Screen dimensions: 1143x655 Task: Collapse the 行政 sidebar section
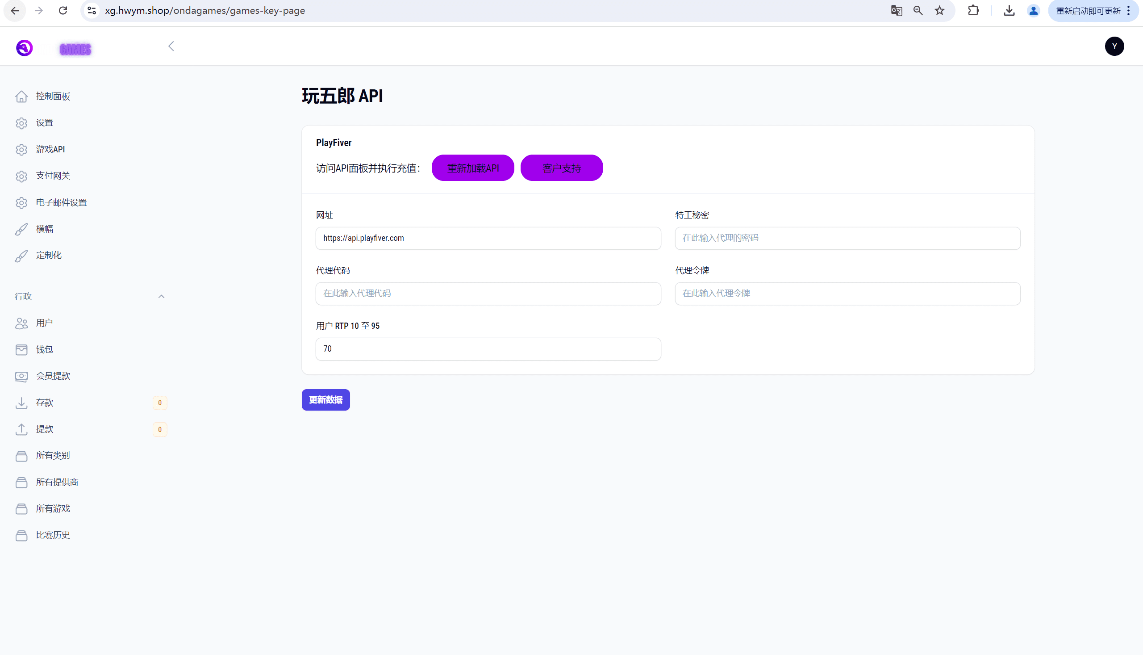(x=161, y=297)
